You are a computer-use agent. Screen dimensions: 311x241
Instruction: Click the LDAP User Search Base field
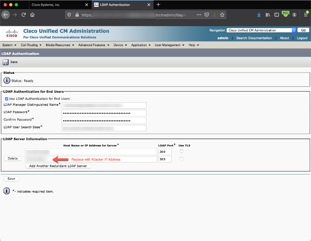click(x=104, y=128)
